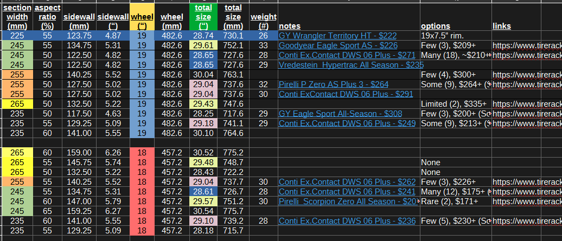Select the sidewall cell 147.00
This screenshot has height=241, width=562.
[x=79, y=201]
